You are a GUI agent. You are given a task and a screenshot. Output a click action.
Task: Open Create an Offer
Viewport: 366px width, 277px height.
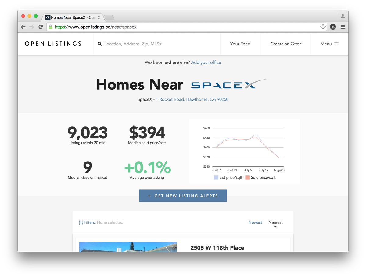[x=285, y=44]
